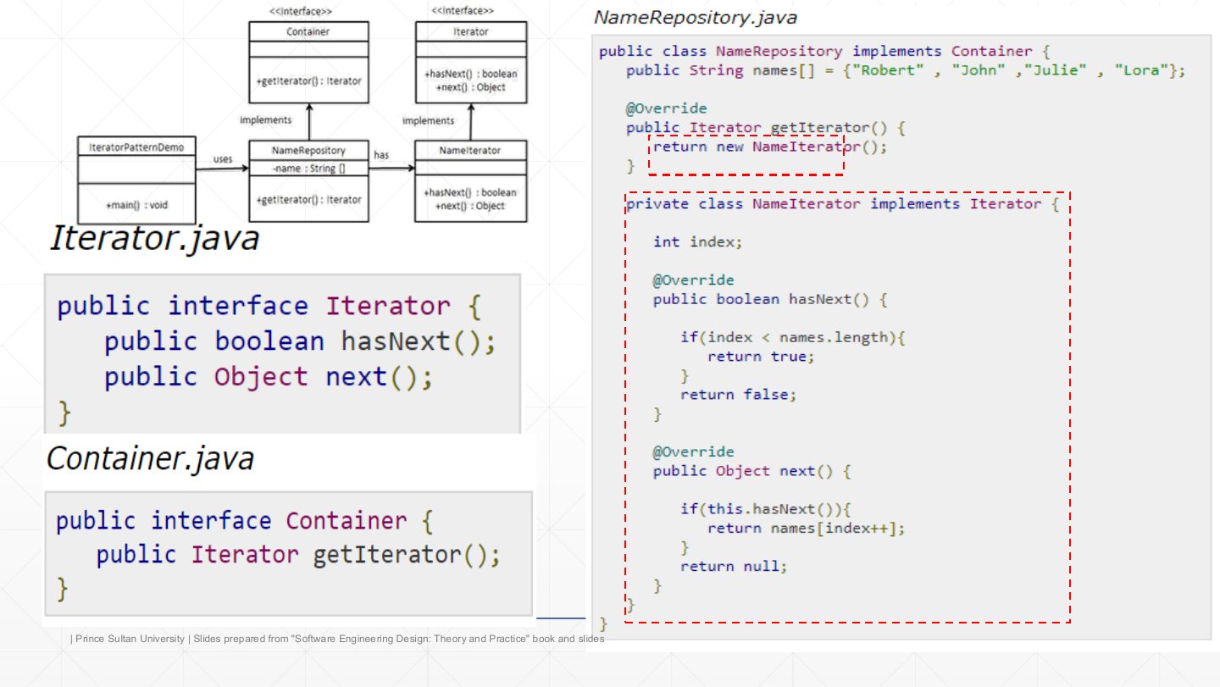Click the 'return true;' line
The width and height of the screenshot is (1220, 687).
click(x=761, y=356)
